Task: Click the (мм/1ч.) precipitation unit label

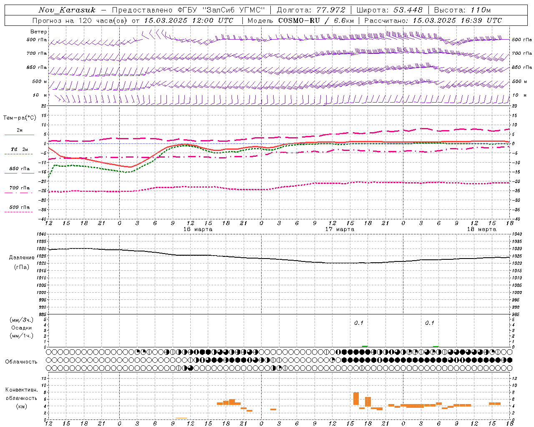Action: (22, 336)
